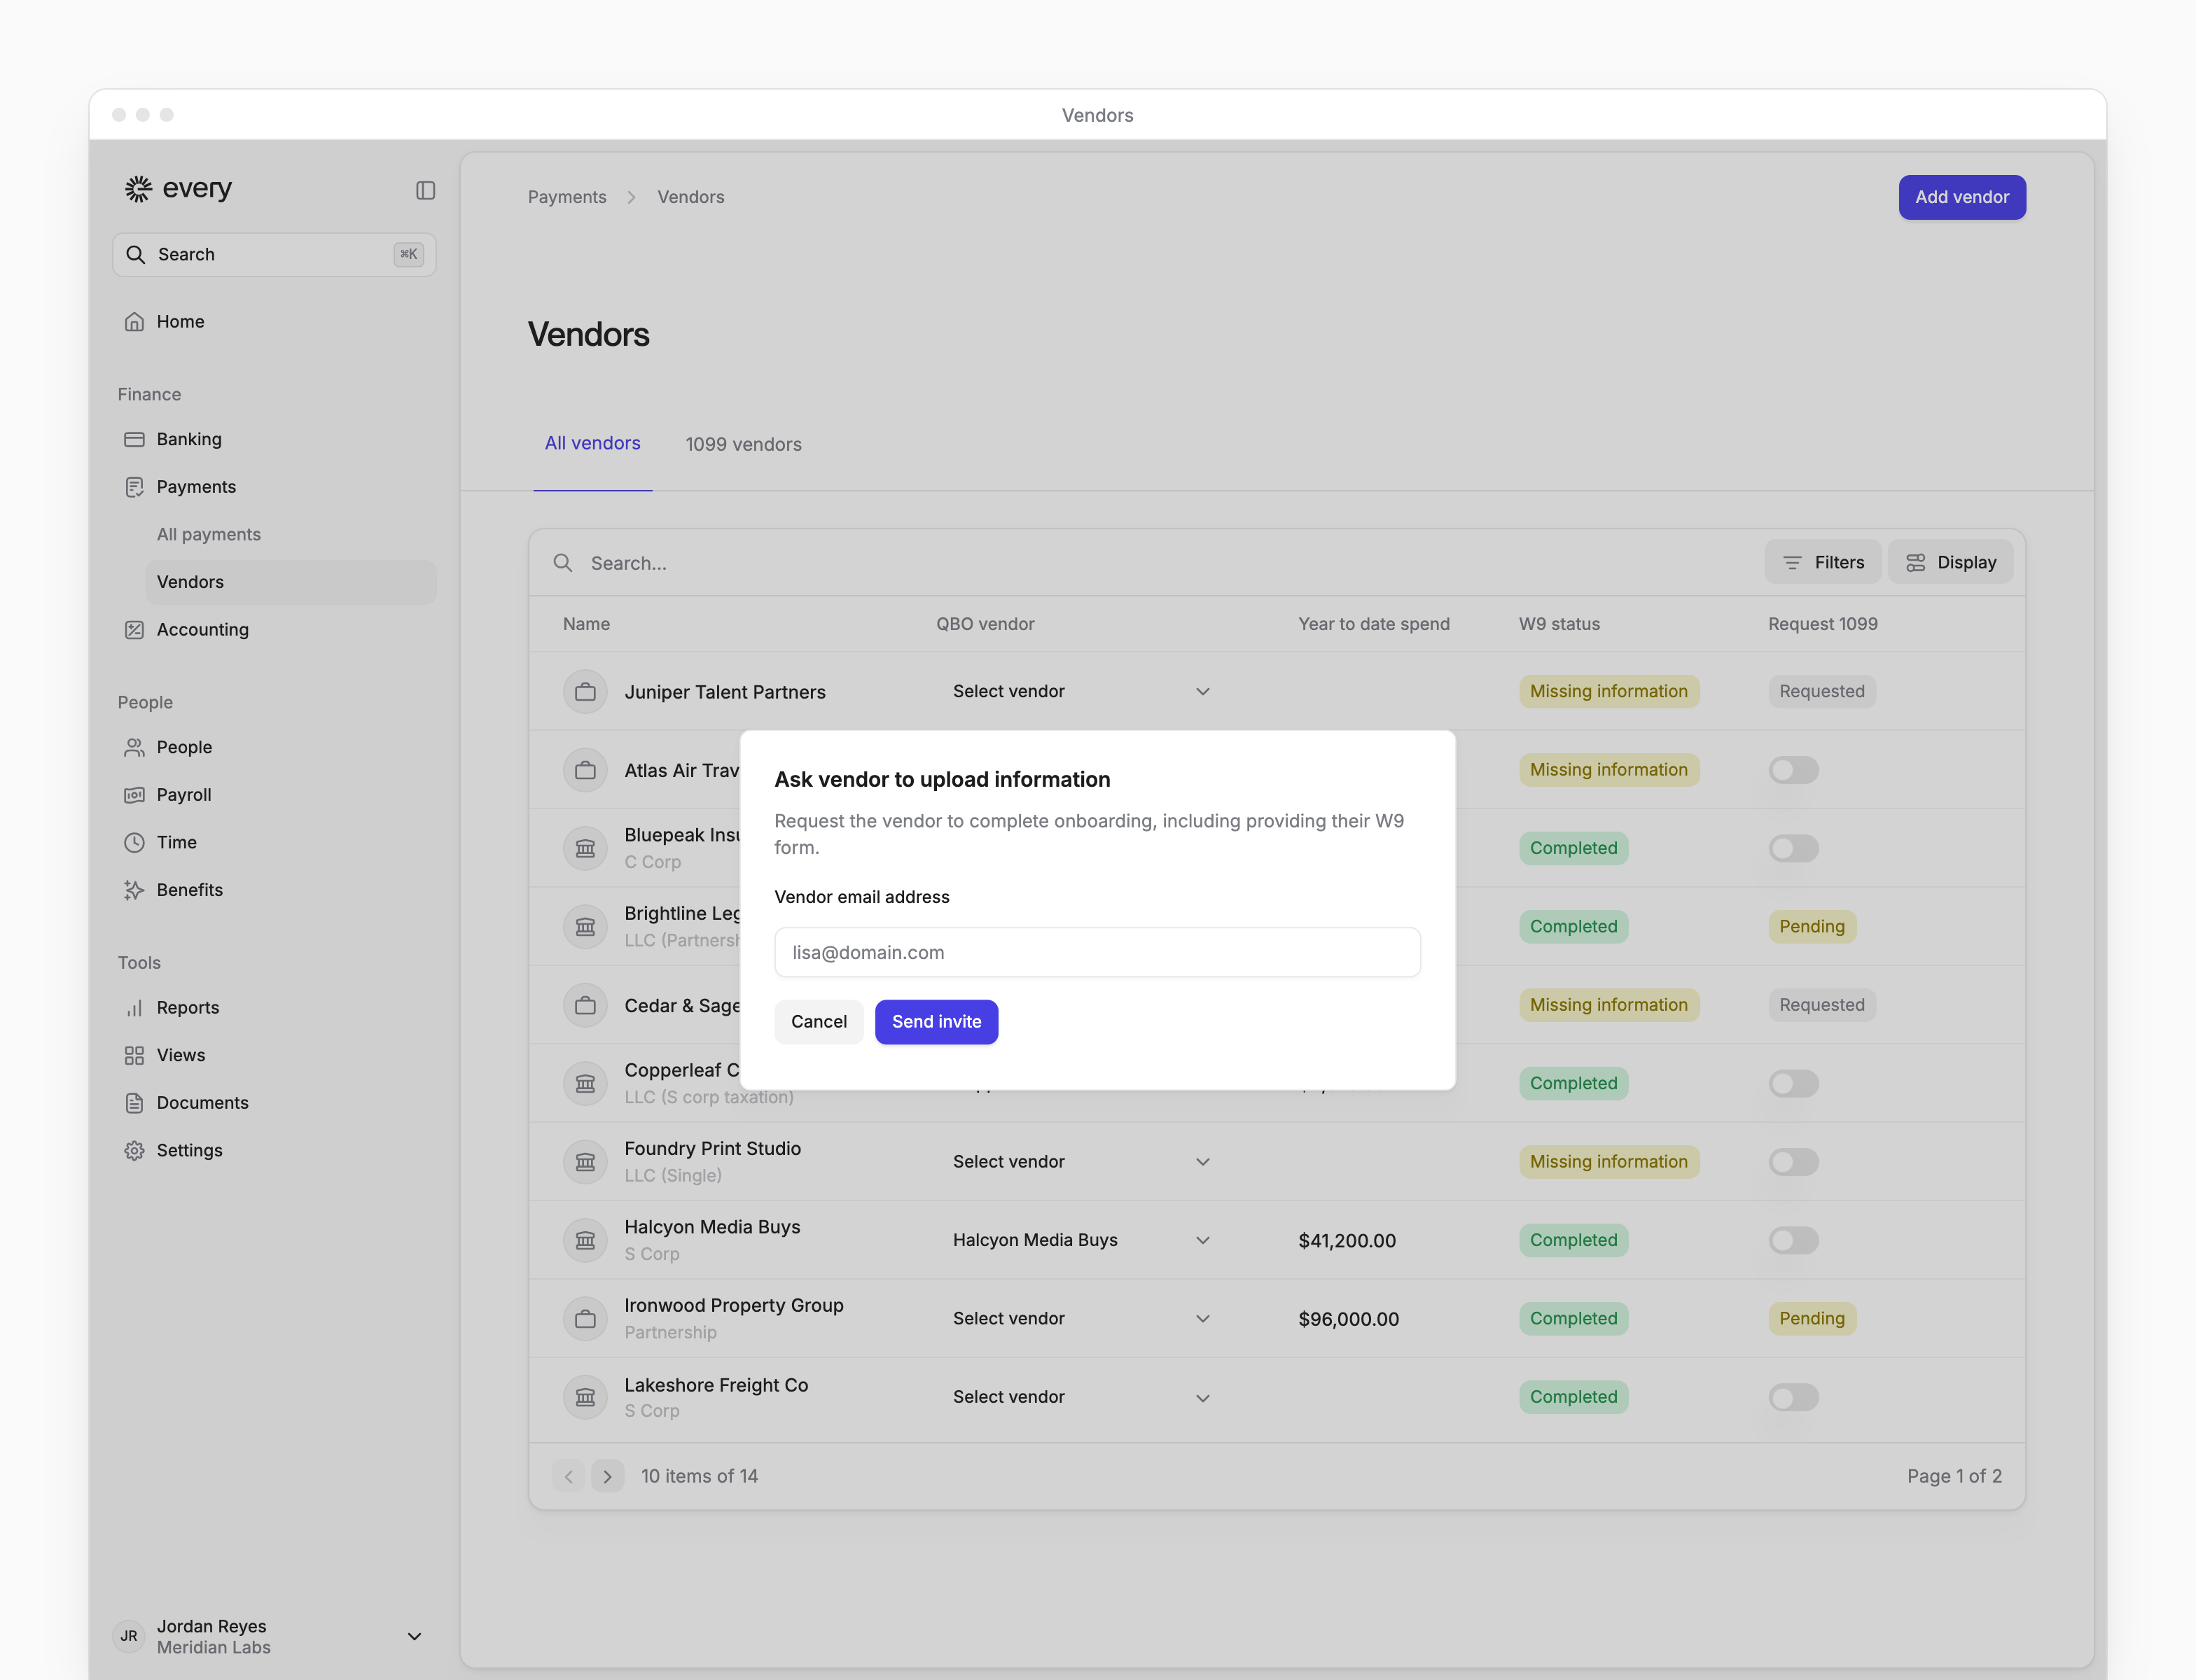The image size is (2196, 1680).
Task: Click the Bluepeak bank building icon
Action: [585, 848]
